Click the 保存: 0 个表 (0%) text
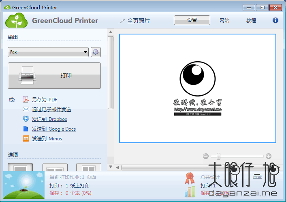Image resolution: width=286 pixels, height=202 pixels. (70, 193)
